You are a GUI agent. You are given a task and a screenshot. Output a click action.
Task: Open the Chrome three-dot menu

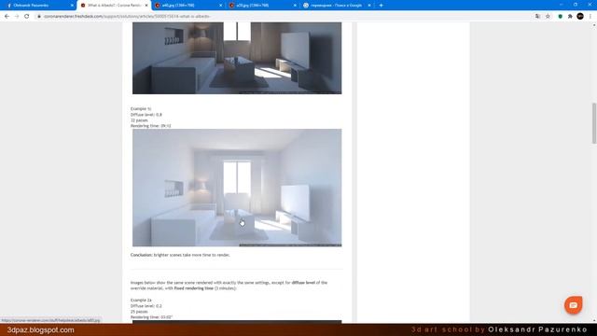[590, 17]
